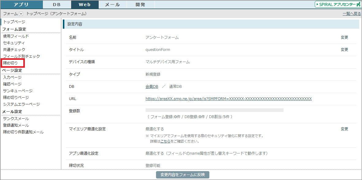Click the 登録数 progress bar

[214, 110]
